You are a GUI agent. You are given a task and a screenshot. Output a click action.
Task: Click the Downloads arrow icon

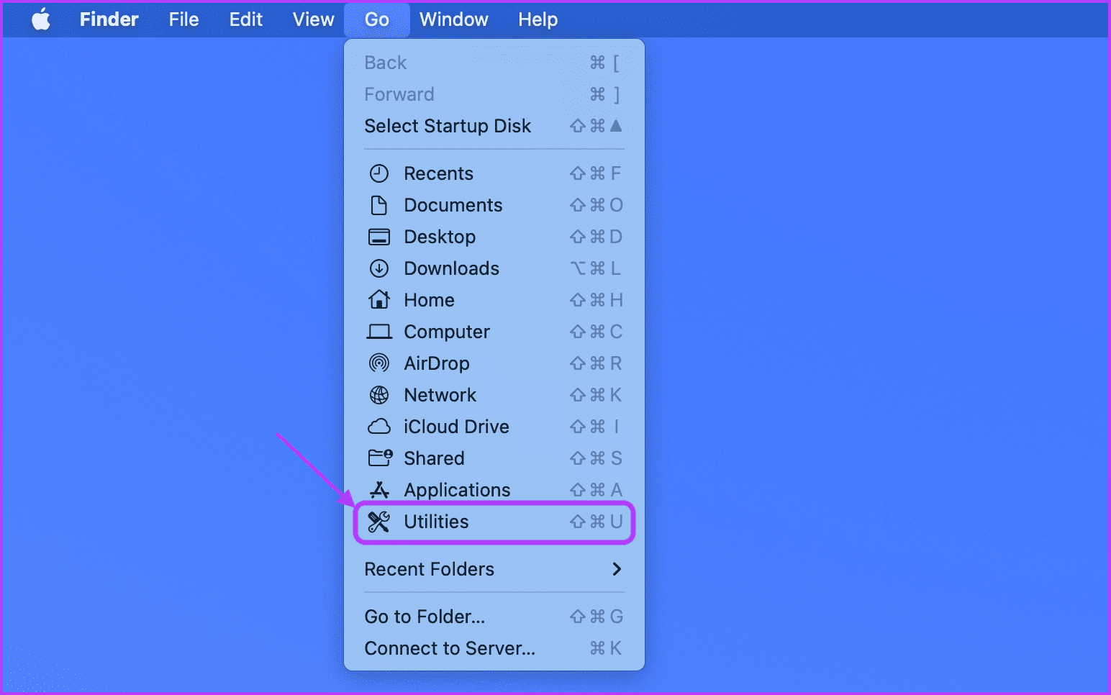[379, 268]
